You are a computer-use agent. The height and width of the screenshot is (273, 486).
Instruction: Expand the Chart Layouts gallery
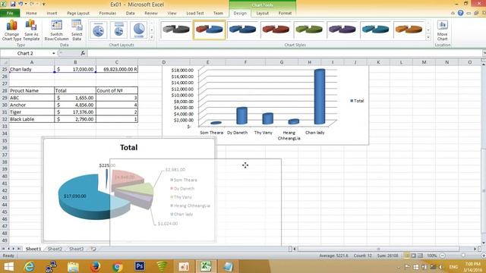(x=152, y=37)
